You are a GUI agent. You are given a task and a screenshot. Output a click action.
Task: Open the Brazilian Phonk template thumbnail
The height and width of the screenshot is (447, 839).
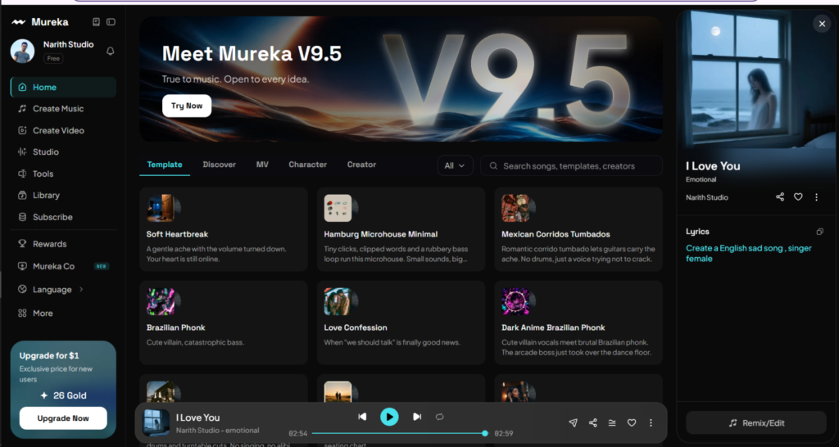(x=161, y=301)
